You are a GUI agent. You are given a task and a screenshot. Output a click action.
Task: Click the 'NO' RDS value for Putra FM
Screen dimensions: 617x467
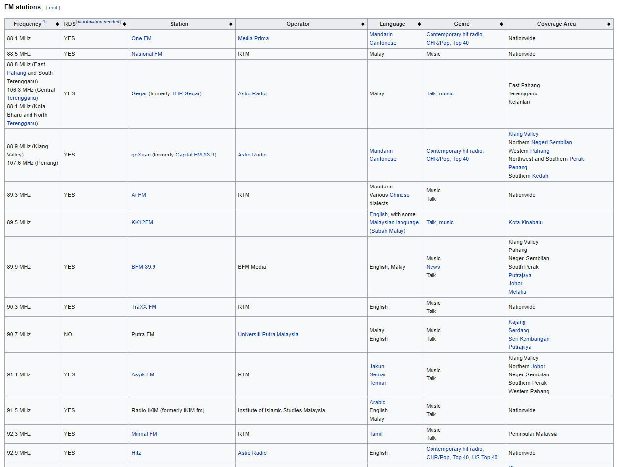point(68,335)
